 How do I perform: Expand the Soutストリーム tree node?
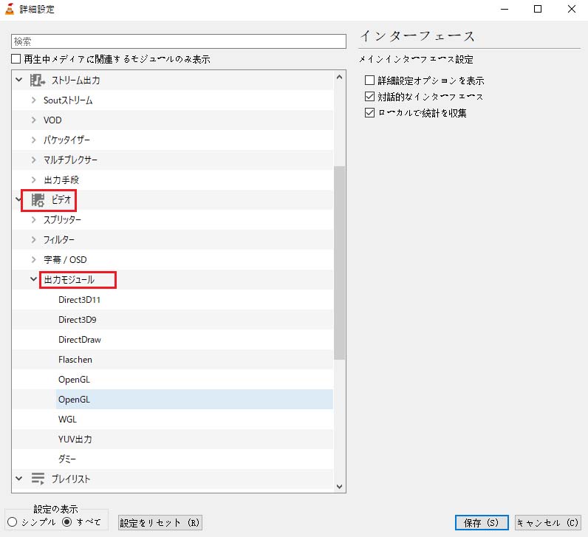[33, 100]
